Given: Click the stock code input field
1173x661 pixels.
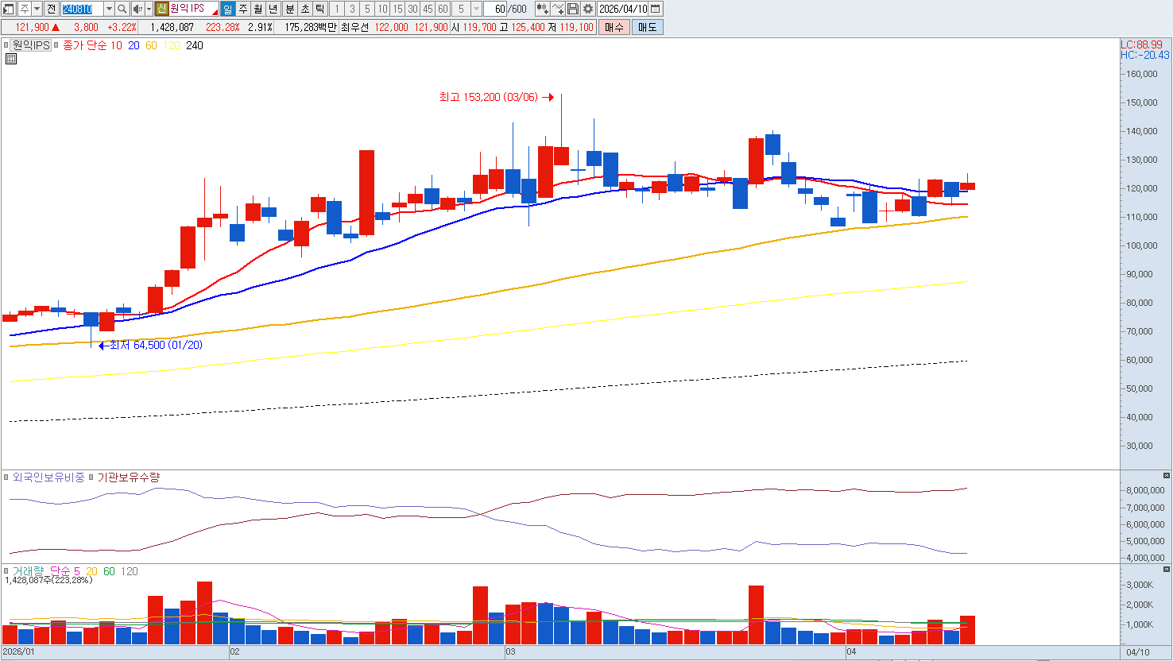Looking at the screenshot, I should [x=82, y=9].
